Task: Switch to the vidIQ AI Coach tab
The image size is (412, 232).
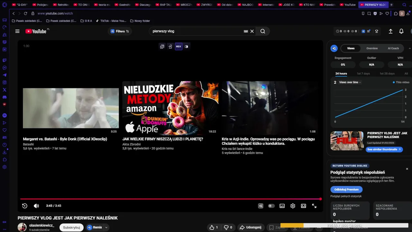Action: pos(393,48)
